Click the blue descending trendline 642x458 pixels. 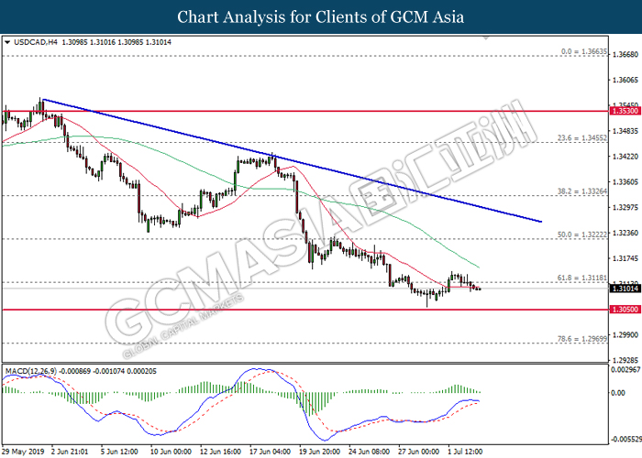point(292,160)
